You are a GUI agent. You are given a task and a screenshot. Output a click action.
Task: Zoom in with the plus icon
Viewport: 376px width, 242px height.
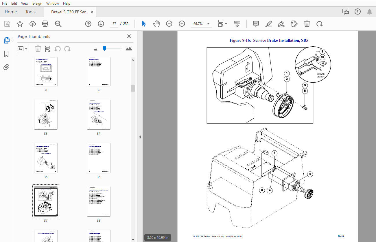click(x=182, y=24)
